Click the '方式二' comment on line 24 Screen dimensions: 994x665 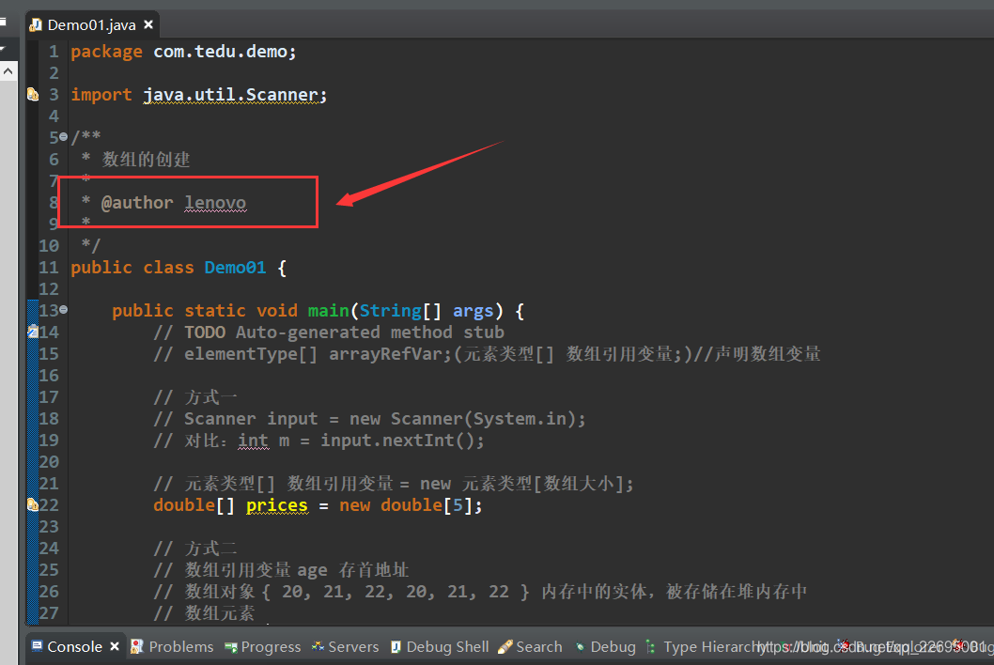tap(211, 549)
